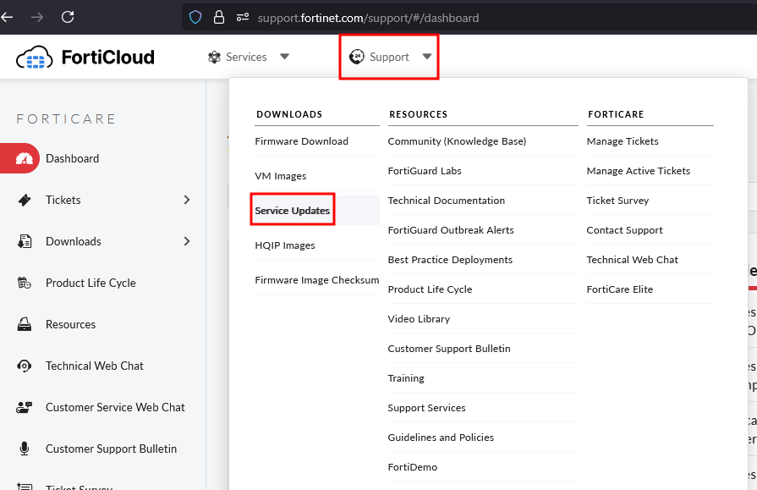This screenshot has height=490, width=757.
Task: Collapse the Support dropdown menu
Action: (427, 57)
